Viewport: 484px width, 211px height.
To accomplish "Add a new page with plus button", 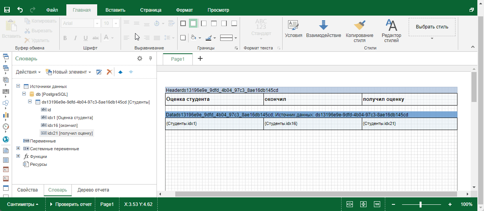I will point(200,59).
